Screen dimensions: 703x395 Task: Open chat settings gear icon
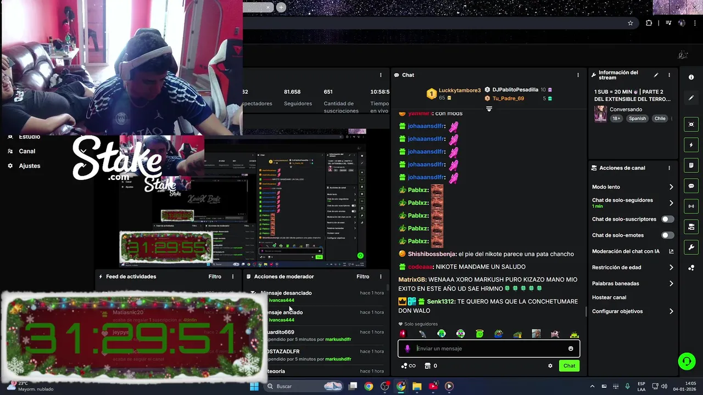point(550,366)
